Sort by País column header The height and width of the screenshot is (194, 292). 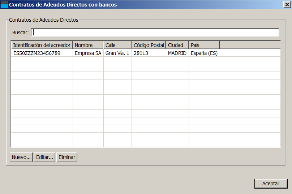(x=204, y=45)
